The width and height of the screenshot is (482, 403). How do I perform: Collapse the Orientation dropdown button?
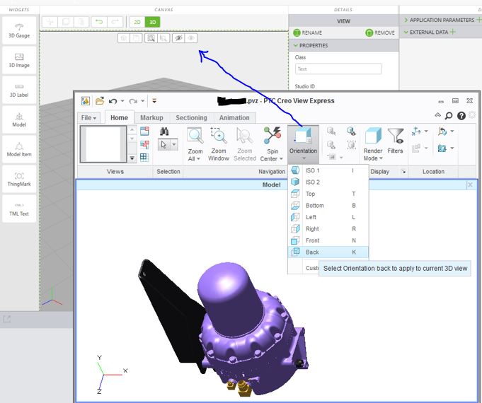pyautogui.click(x=303, y=144)
